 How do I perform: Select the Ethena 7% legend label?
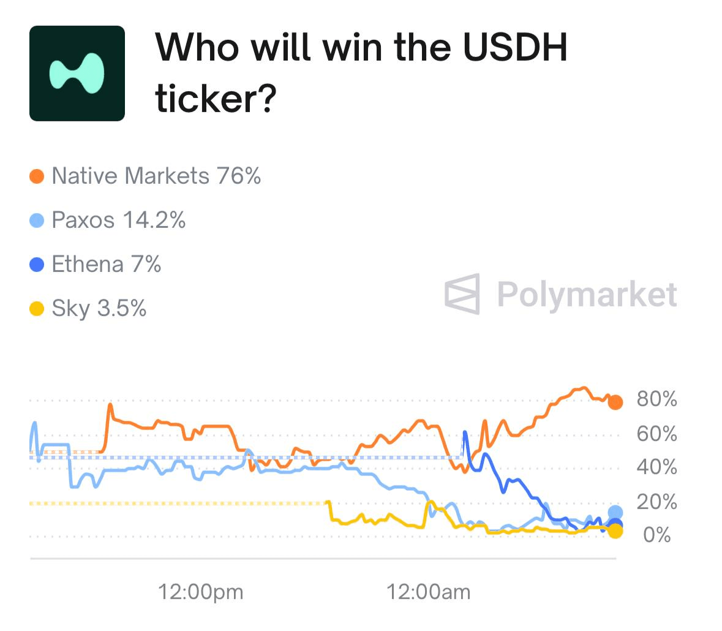107,265
